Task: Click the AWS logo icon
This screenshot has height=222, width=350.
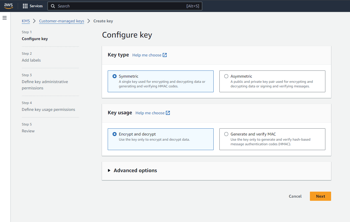Action: point(9,6)
